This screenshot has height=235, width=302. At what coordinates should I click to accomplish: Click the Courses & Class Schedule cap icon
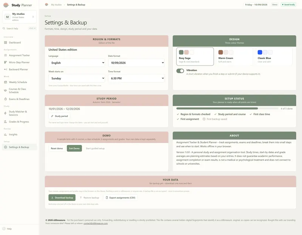5,90
